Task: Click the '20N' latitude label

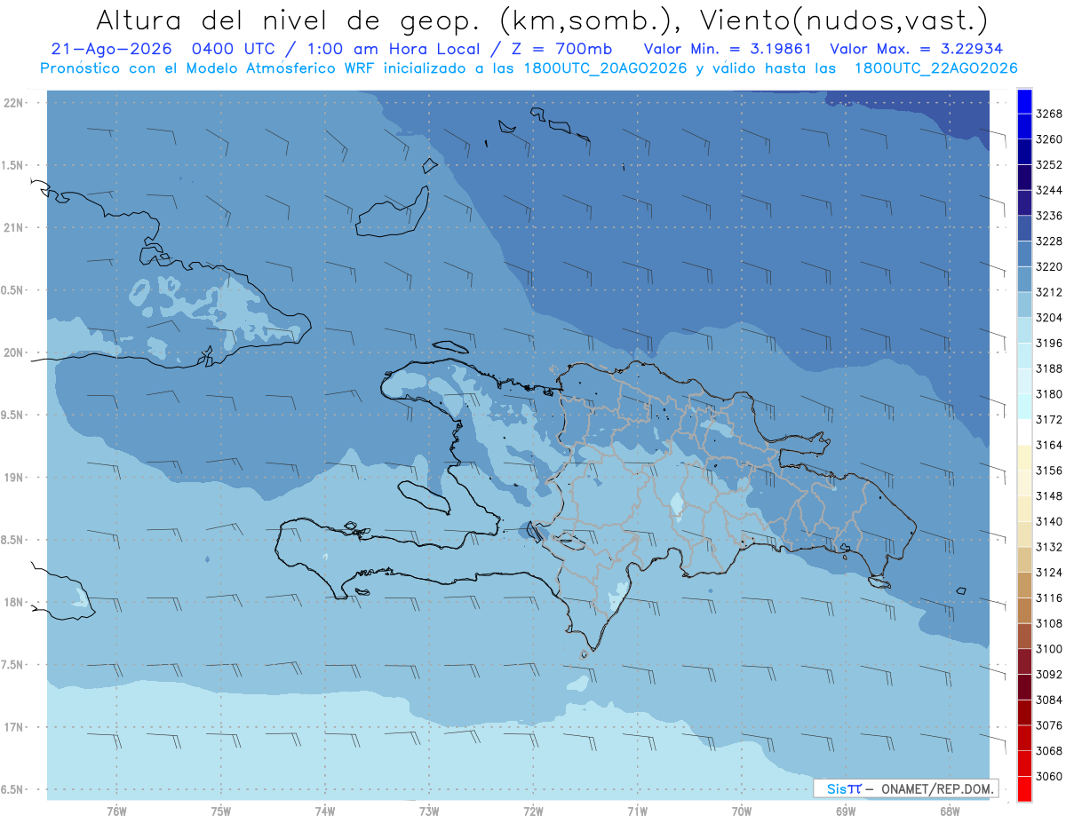Action: click(x=13, y=352)
